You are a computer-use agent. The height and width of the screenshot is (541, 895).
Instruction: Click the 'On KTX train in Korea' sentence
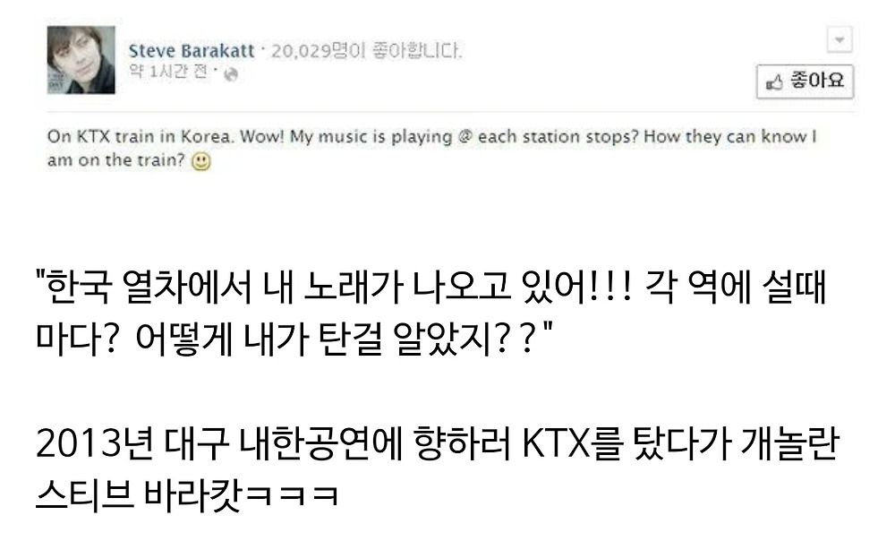pyautogui.click(x=141, y=136)
